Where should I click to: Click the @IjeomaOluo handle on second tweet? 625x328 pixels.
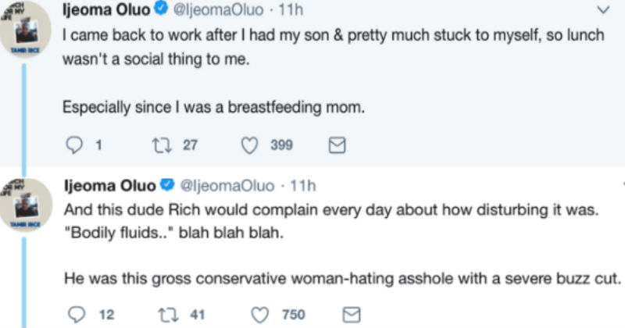(x=227, y=186)
